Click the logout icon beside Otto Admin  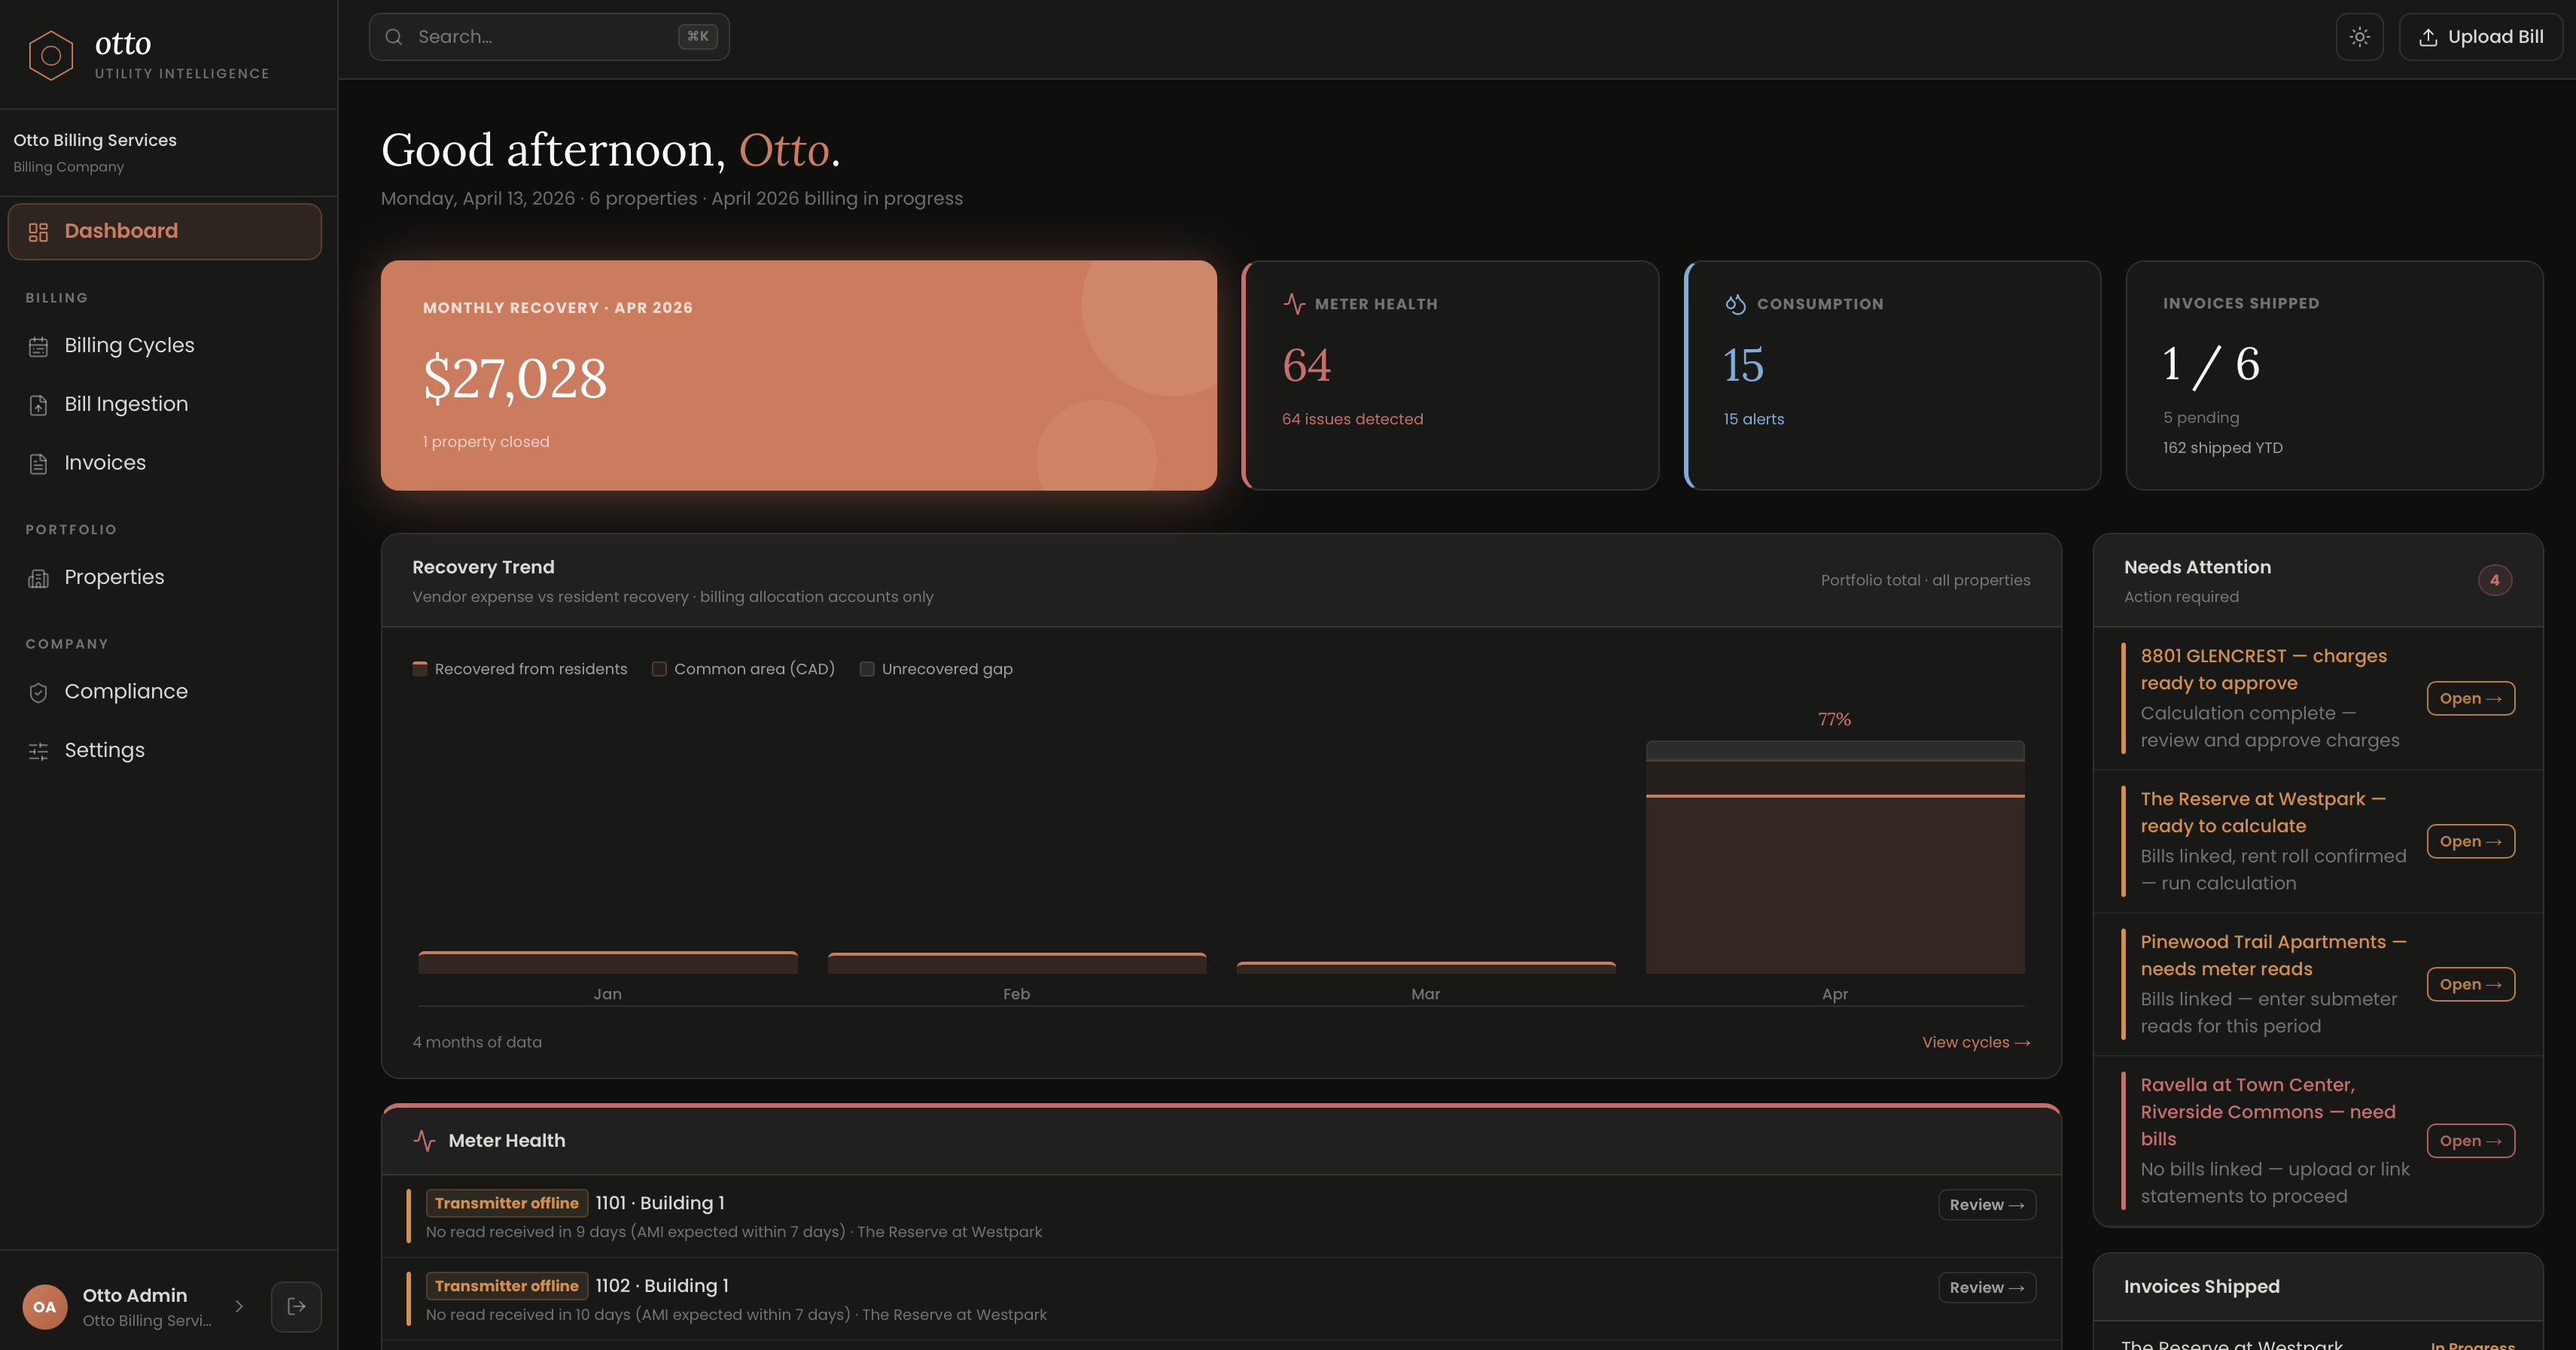[x=296, y=1306]
